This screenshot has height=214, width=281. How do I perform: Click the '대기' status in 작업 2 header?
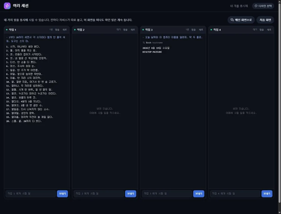point(119,30)
